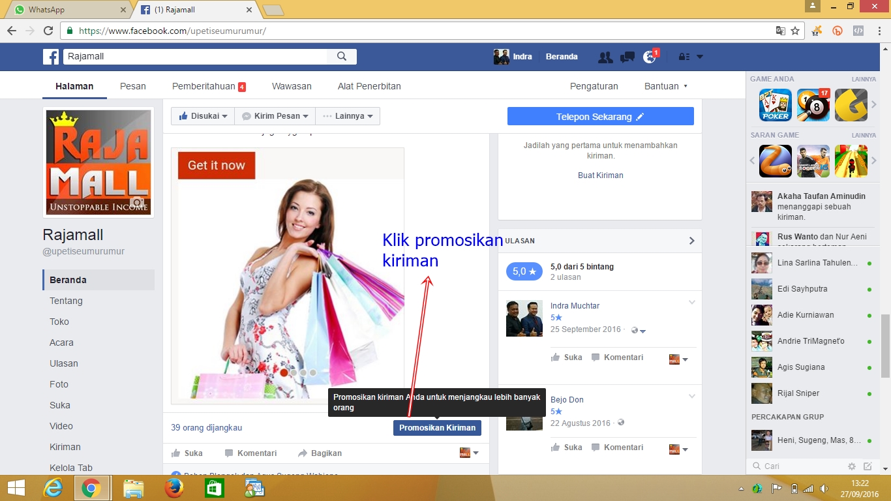
Task: Open chat with Lina Sarlina Tahulen
Action: [x=811, y=263]
